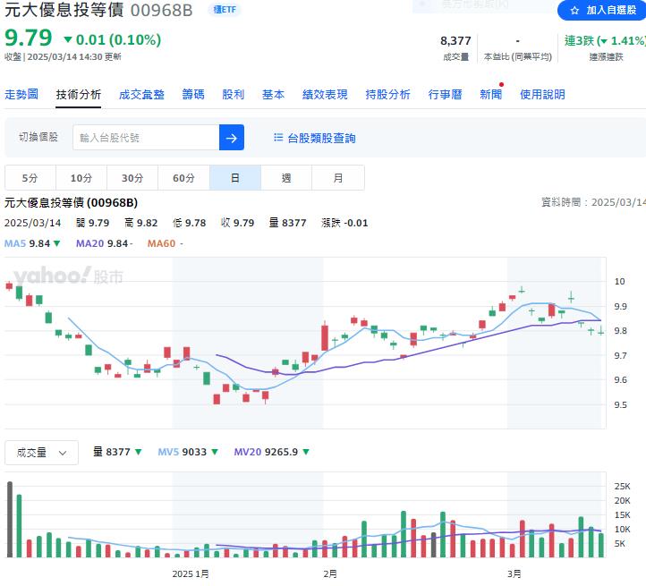This screenshot has height=586, width=646.
Task: Select the 月 monthly chart period
Action: point(338,178)
